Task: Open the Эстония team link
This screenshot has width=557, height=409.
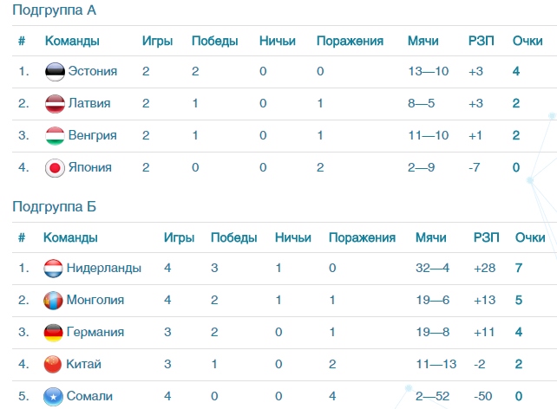Action: pos(92,71)
